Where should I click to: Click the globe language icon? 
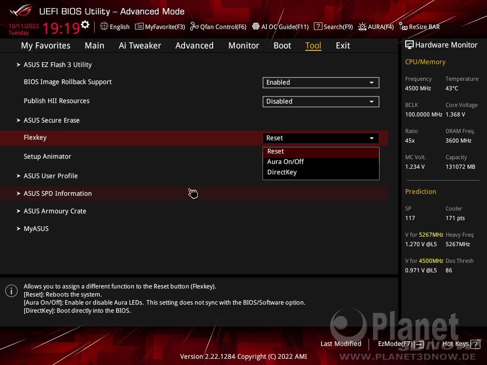click(104, 27)
